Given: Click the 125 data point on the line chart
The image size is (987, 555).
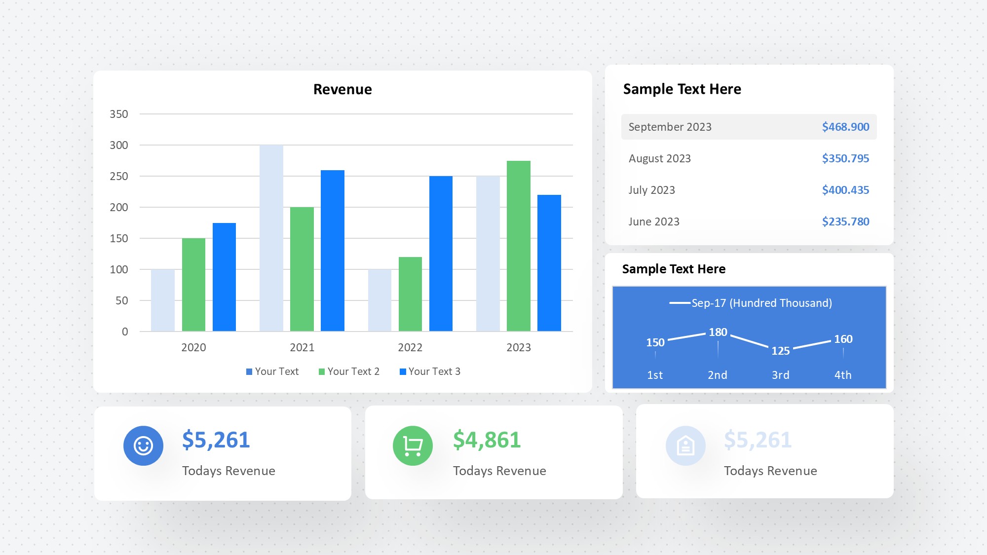Looking at the screenshot, I should [780, 351].
